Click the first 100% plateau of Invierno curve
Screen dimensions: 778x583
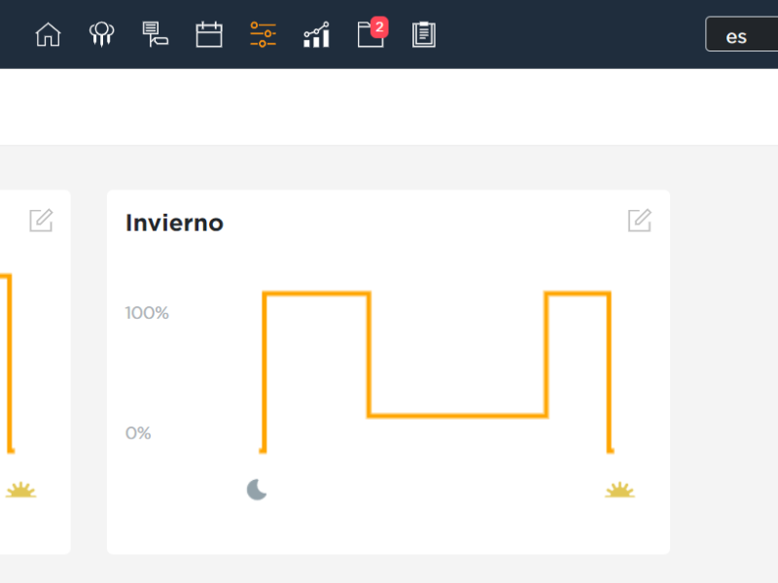[317, 292]
